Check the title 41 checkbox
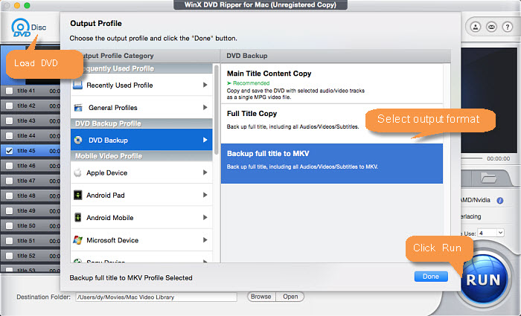The image size is (521, 316). tap(9, 91)
